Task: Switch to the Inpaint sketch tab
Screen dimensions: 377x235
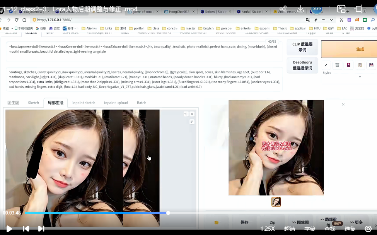Action: pyautogui.click(x=84, y=103)
